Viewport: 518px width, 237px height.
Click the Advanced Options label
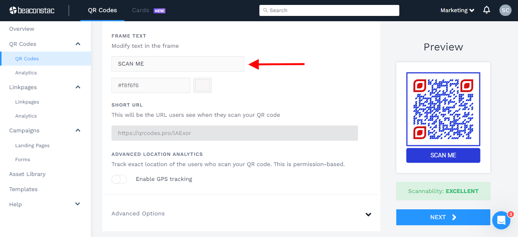tap(138, 213)
